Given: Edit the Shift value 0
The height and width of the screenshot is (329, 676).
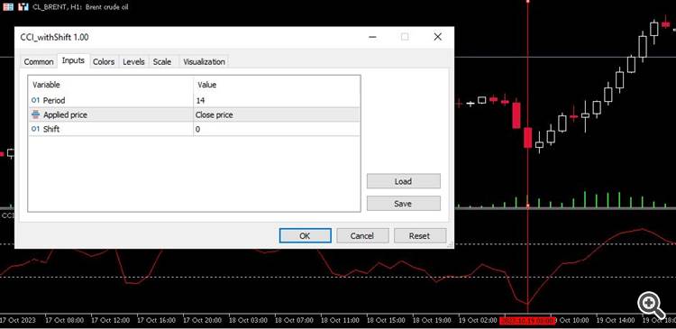Looking at the screenshot, I should coord(277,129).
